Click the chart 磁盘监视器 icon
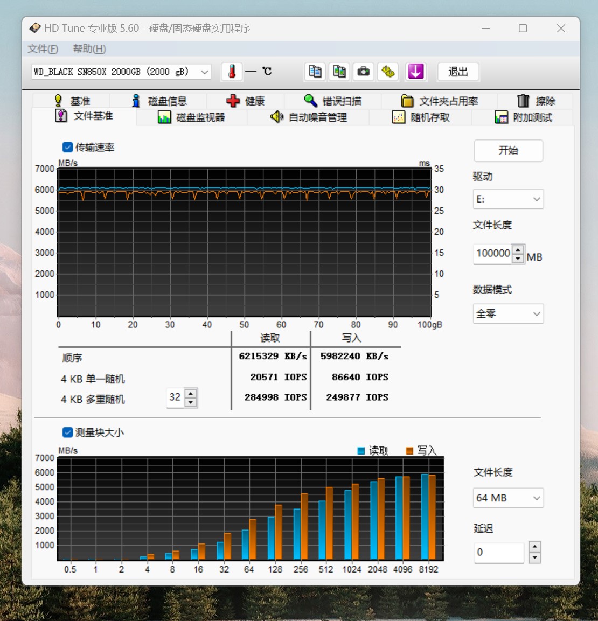This screenshot has width=598, height=621. point(164,117)
